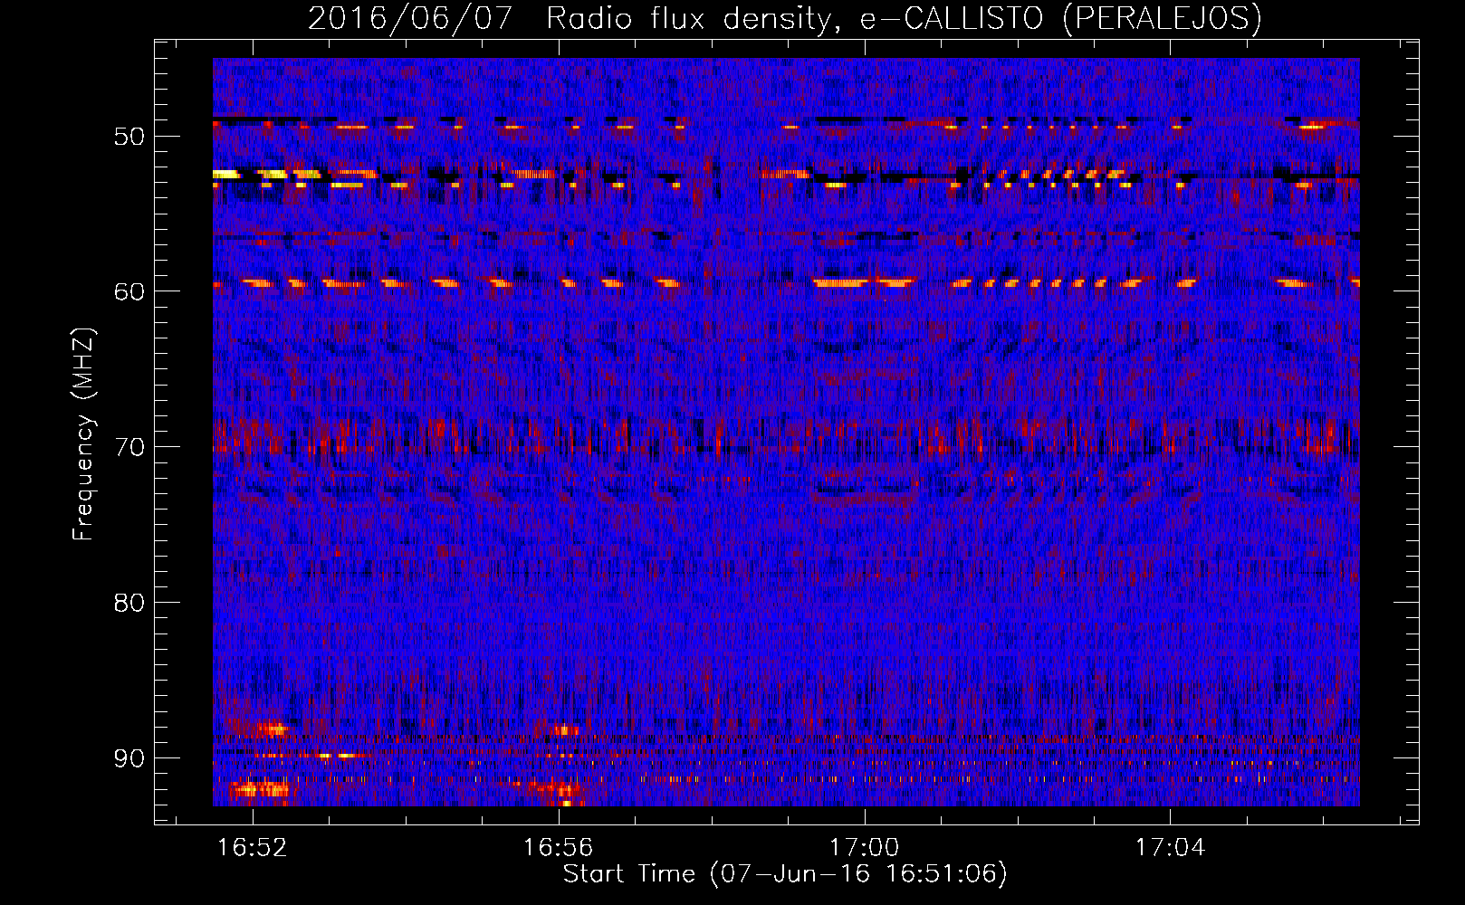Screen dimensions: 1465x905
Task: Select the 90 frequency tick label
Action: 129,758
